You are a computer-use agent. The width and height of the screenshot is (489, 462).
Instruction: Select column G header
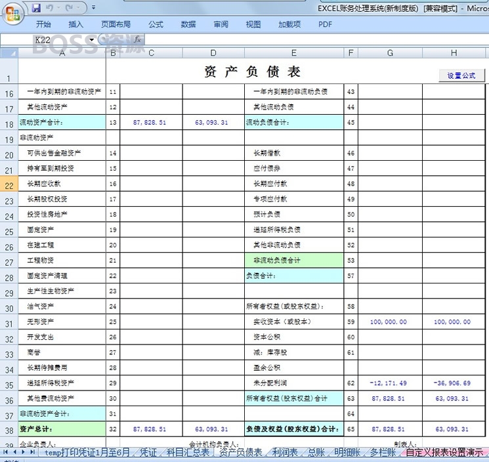pos(390,53)
